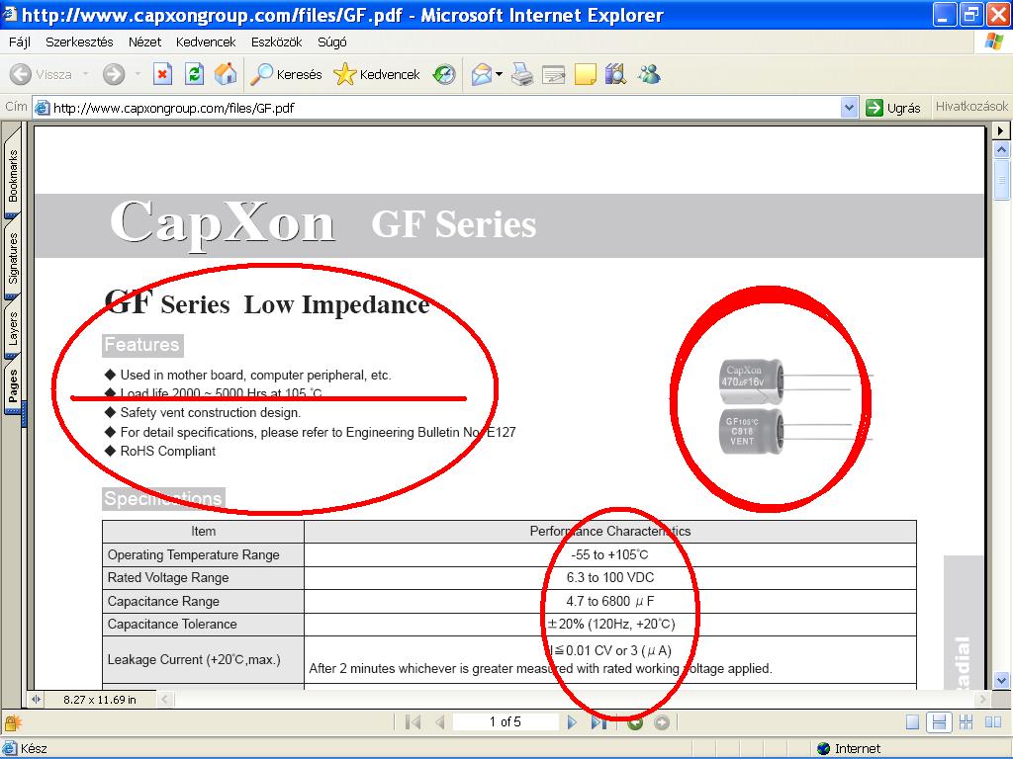Click the Research books icon
This screenshot has width=1013, height=759.
(x=615, y=75)
